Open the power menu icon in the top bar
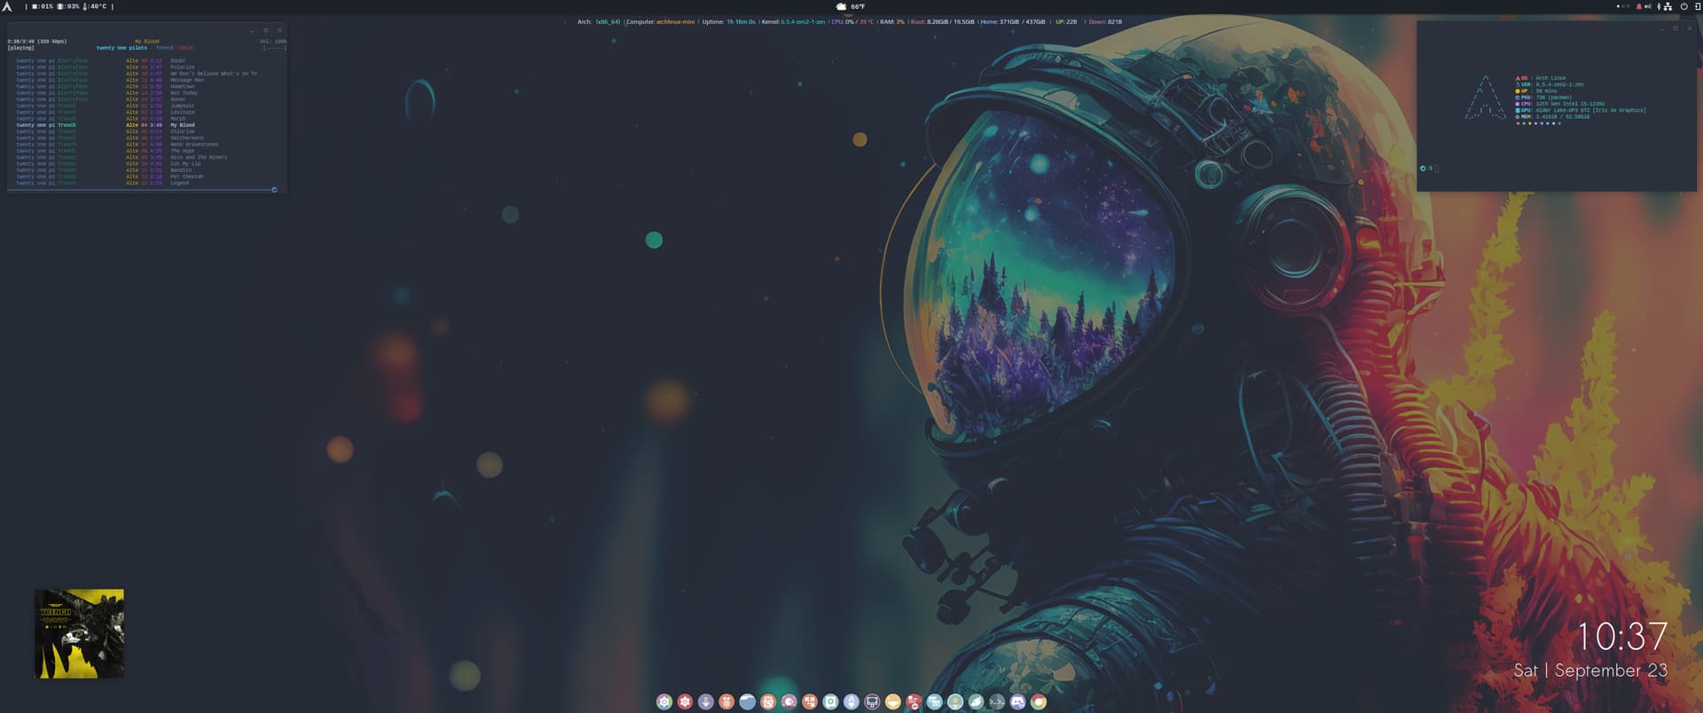The width and height of the screenshot is (1703, 713). point(1683,6)
